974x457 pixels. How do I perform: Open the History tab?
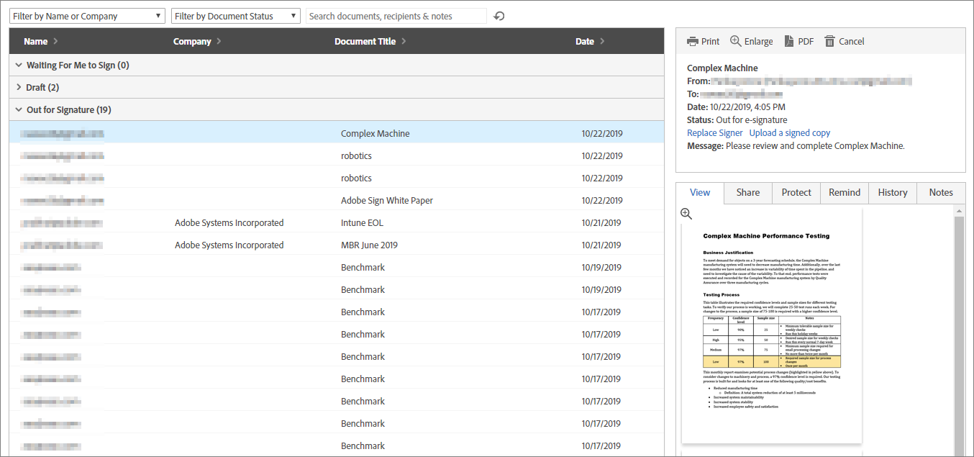[x=892, y=192]
